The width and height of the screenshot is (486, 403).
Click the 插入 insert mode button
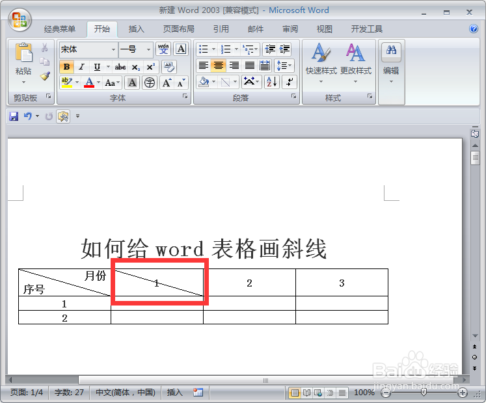[x=175, y=393]
